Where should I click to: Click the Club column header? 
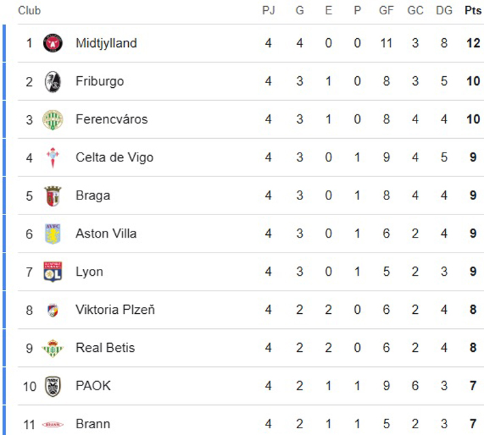29,11
